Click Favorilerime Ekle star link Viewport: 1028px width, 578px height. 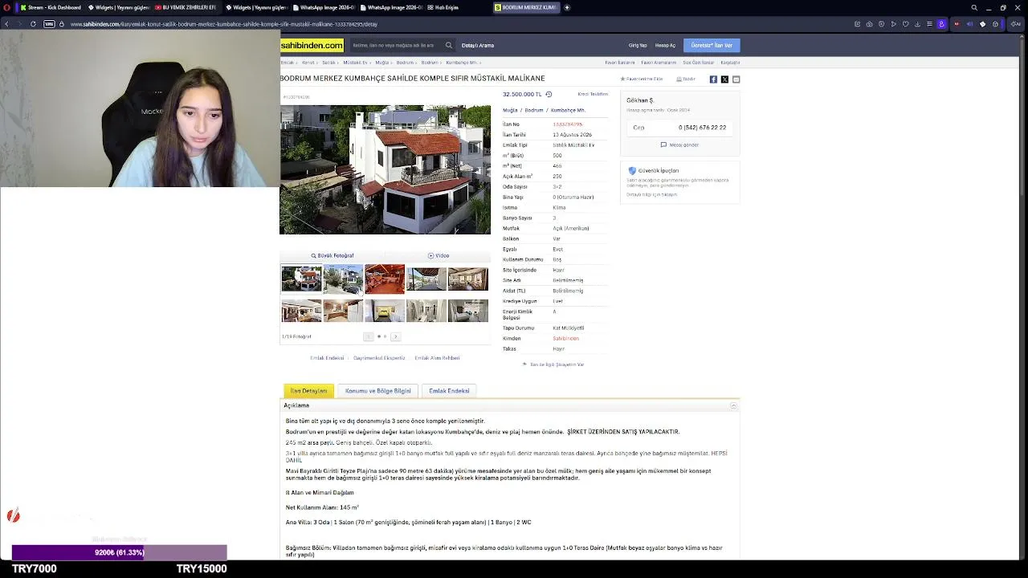(x=642, y=79)
